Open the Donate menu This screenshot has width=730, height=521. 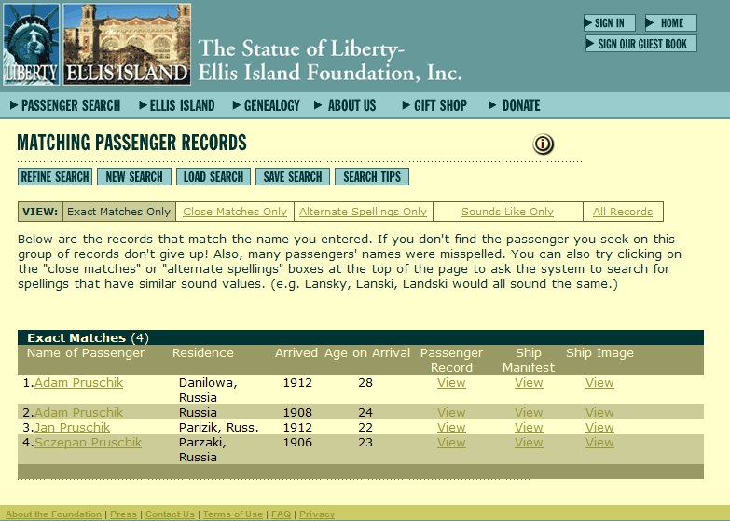pos(515,105)
